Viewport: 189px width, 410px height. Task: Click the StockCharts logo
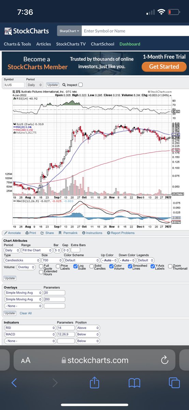[27, 31]
